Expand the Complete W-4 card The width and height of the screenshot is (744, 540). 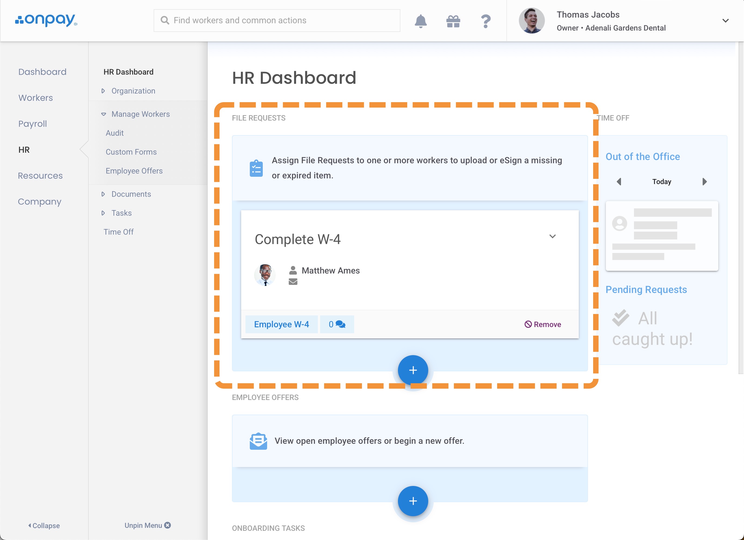point(552,236)
